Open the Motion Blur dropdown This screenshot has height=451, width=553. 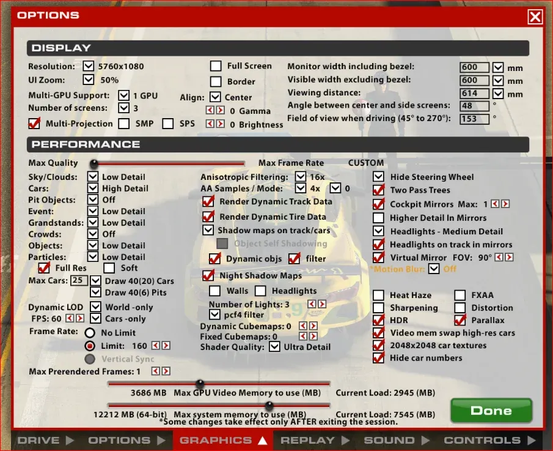[434, 269]
